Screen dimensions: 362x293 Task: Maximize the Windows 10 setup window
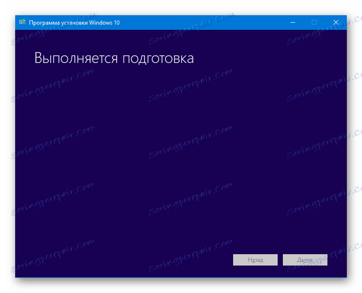[x=314, y=22]
